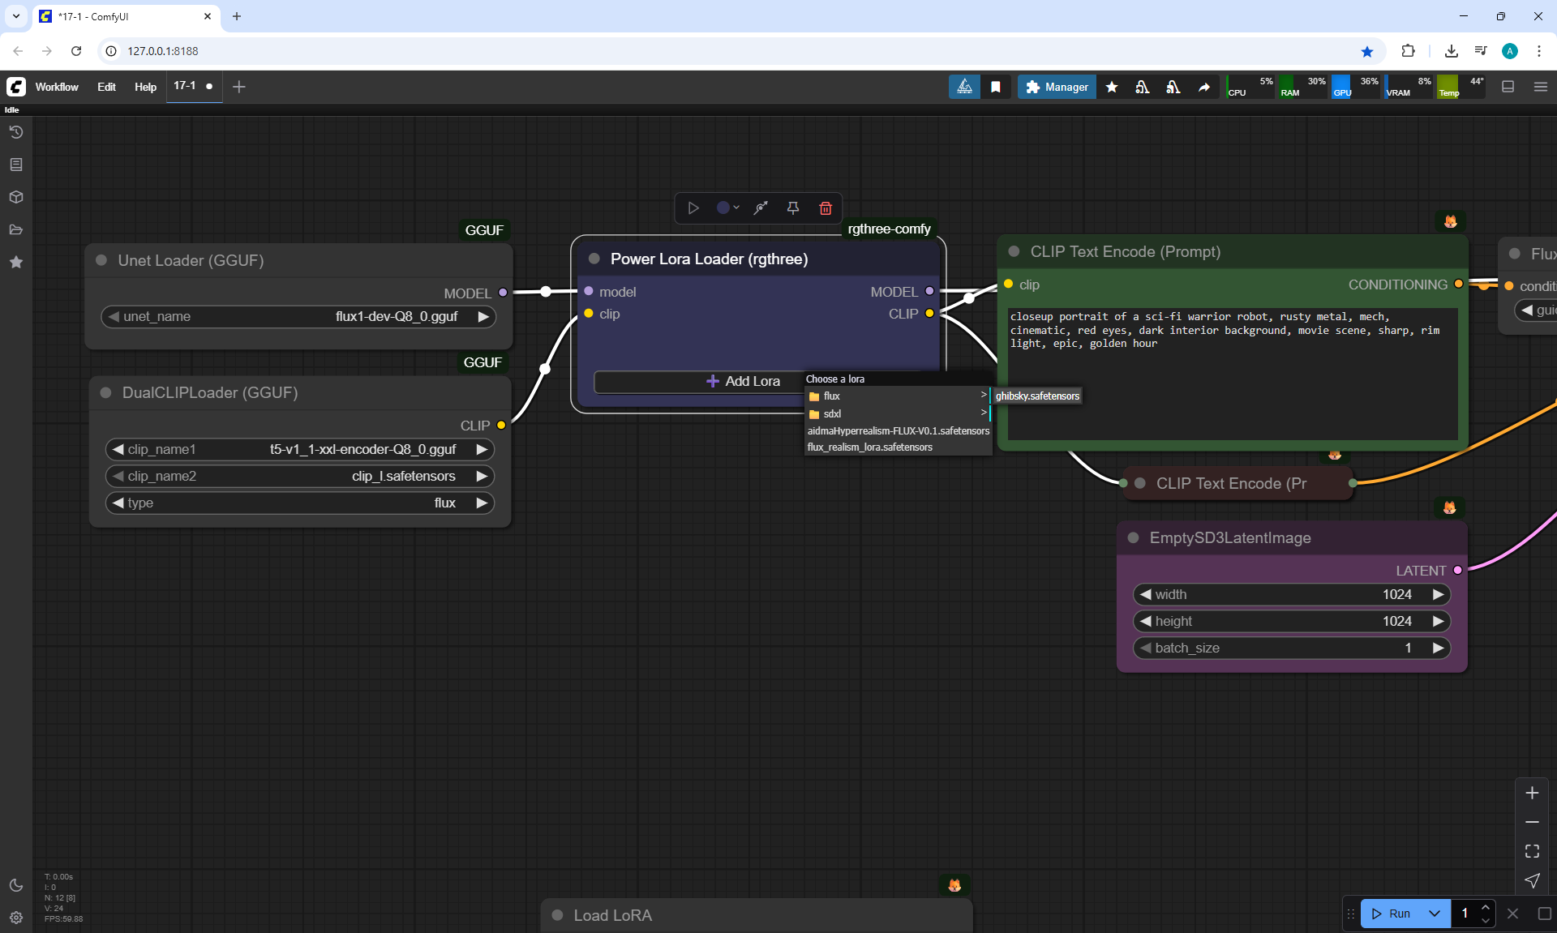Open the node color picker dropdown
This screenshot has width=1557, height=933.
tap(727, 208)
